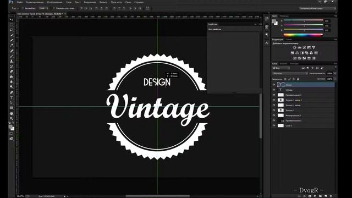Switch to the Образцы tab

click(284, 16)
